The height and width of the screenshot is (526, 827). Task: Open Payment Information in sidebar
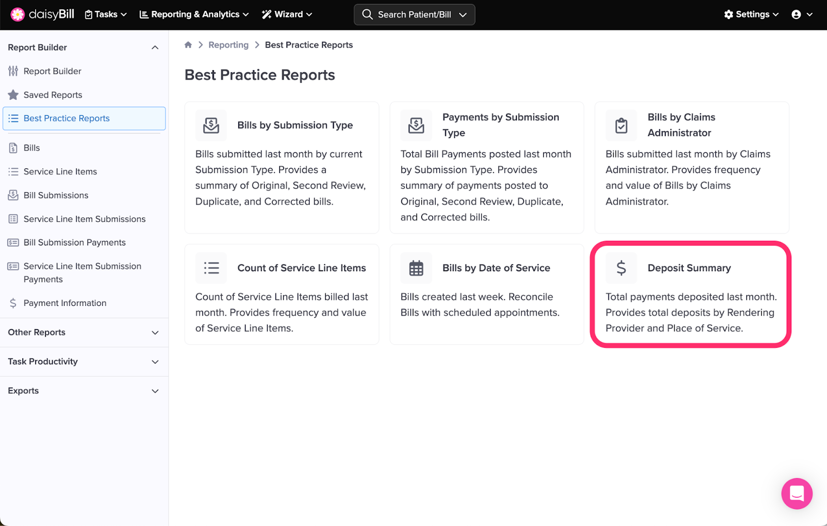(65, 303)
